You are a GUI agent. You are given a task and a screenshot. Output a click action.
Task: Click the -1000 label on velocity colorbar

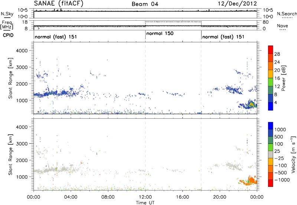(x=282, y=180)
